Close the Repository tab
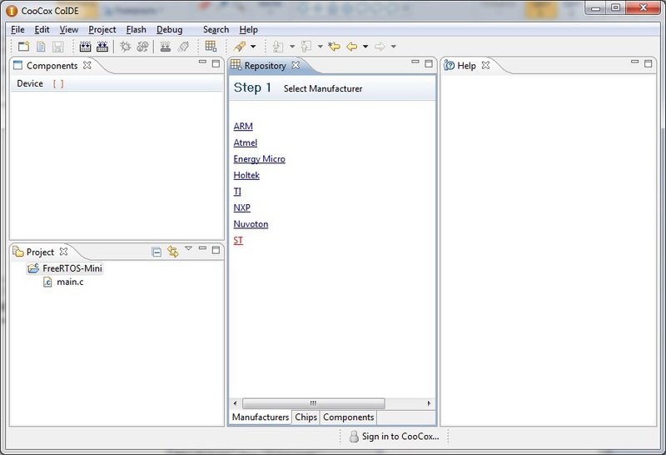This screenshot has width=666, height=455. [x=296, y=65]
